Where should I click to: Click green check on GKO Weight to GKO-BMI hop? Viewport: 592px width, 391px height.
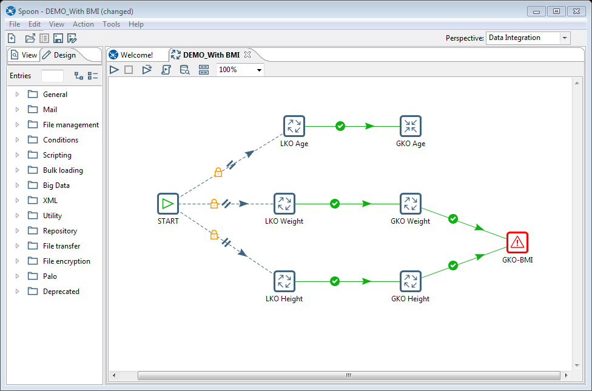(x=453, y=218)
